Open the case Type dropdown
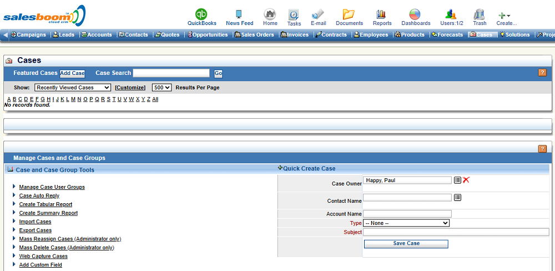Viewport: 555px width, 271px height. coord(406,223)
